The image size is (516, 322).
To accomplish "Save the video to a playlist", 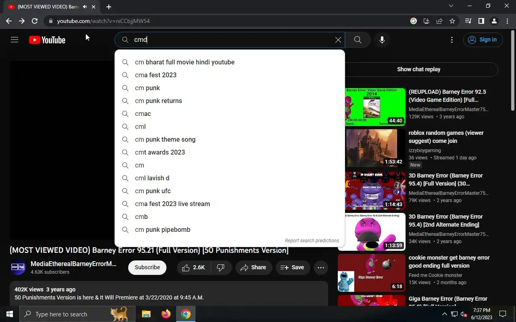I will [x=292, y=267].
